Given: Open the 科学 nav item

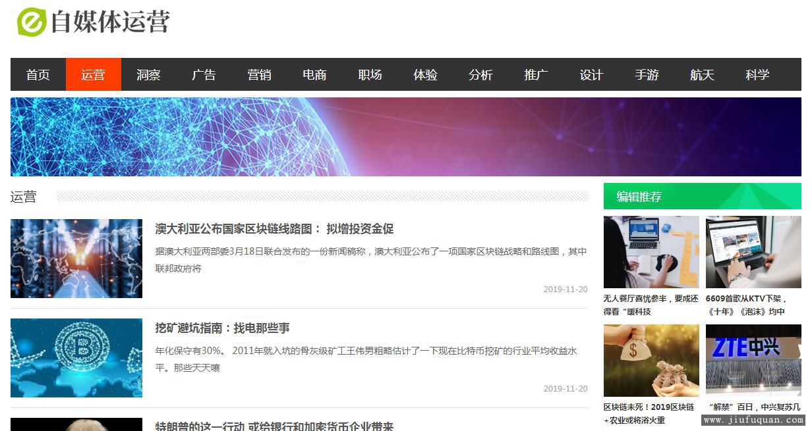Looking at the screenshot, I should pos(758,74).
